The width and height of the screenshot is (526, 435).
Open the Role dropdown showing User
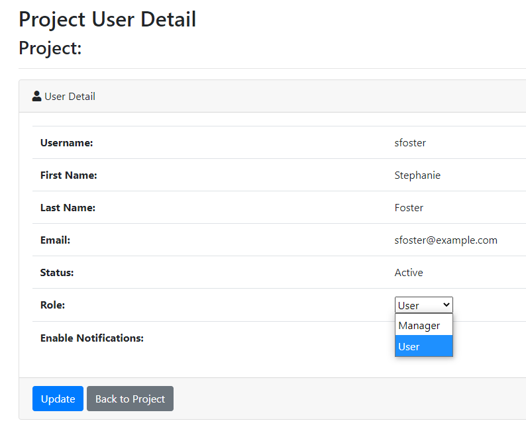pyautogui.click(x=424, y=305)
